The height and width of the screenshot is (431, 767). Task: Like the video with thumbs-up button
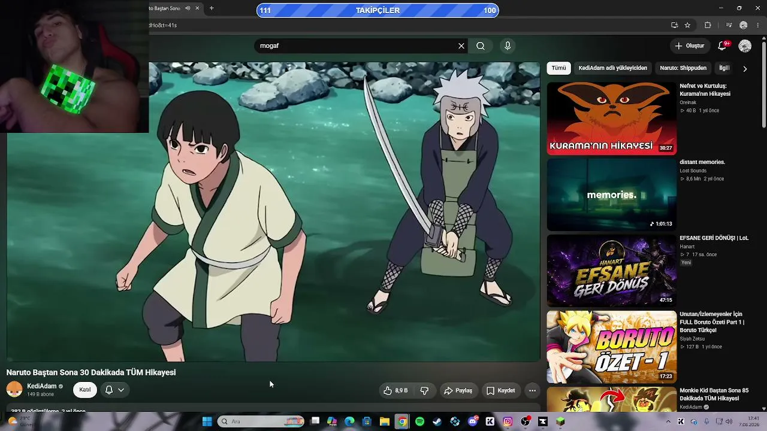395,390
